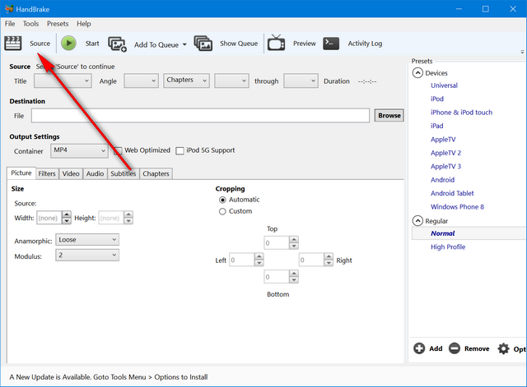Open the Presets menu

pyautogui.click(x=58, y=24)
